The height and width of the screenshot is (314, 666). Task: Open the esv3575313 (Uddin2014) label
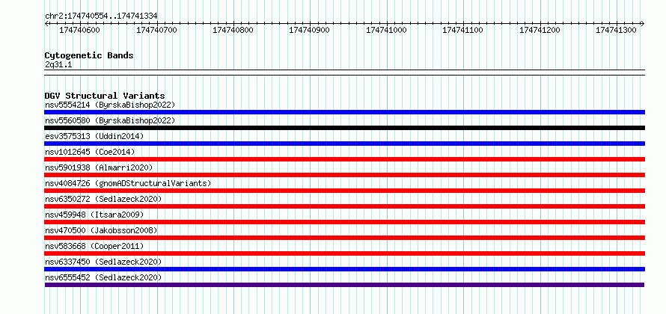tap(94, 136)
